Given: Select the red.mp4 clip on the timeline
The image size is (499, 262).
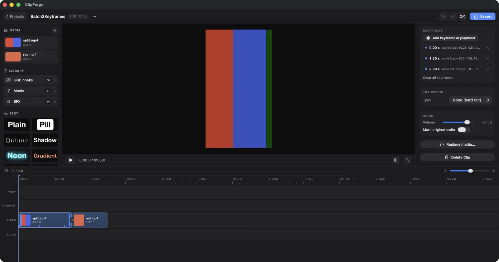Looking at the screenshot, I should point(90,220).
